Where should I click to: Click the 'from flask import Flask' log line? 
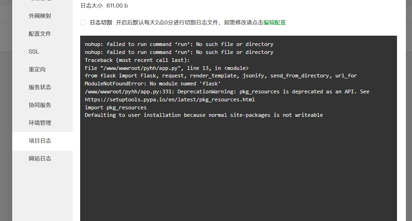pyautogui.click(x=221, y=76)
